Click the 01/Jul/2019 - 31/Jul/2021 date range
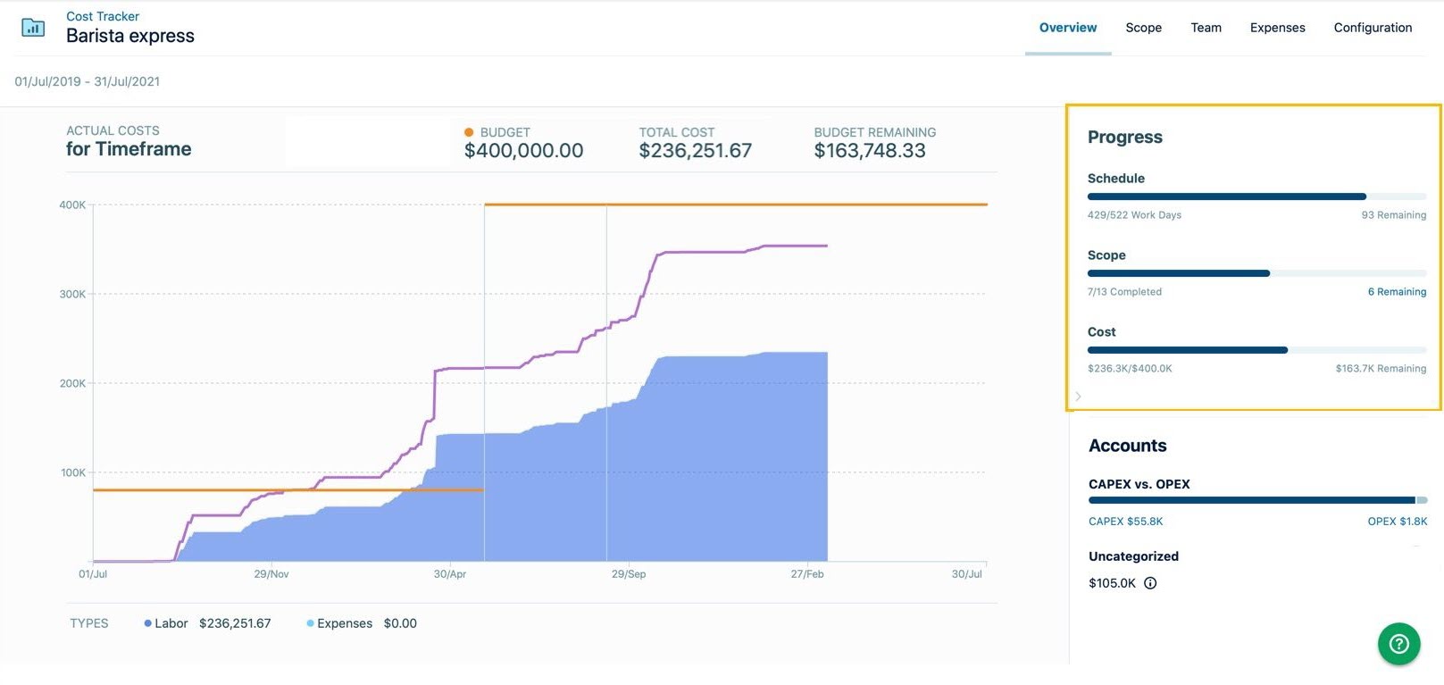The image size is (1444, 685). pos(88,81)
